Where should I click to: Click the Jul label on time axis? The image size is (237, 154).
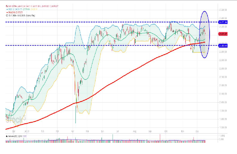tap(117, 131)
